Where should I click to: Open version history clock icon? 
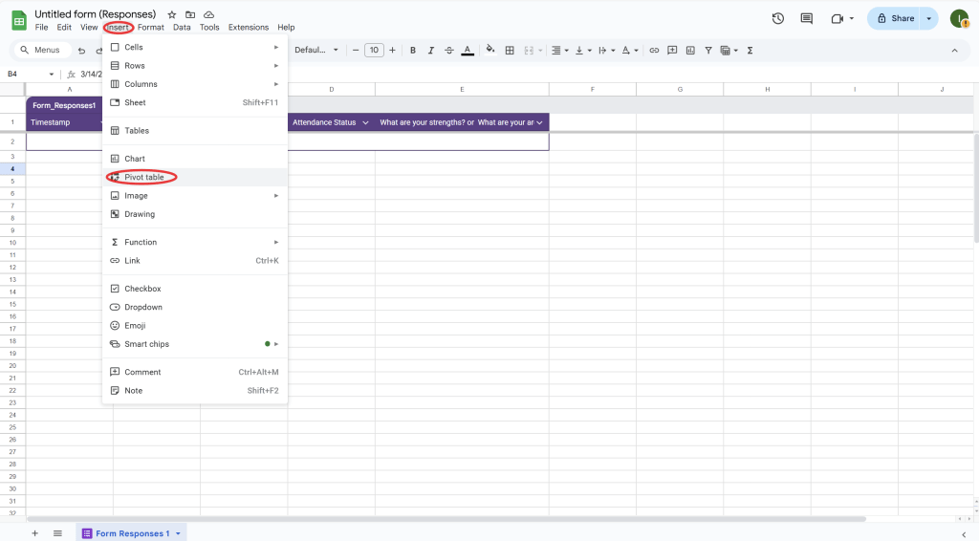coord(778,18)
